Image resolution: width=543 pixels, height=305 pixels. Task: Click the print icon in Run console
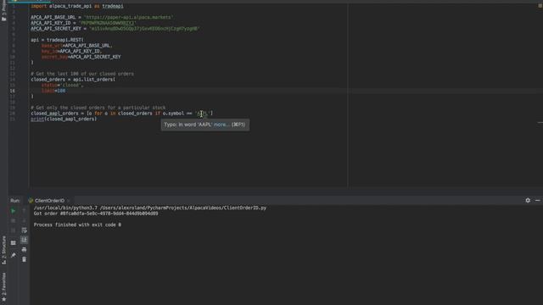(24, 249)
